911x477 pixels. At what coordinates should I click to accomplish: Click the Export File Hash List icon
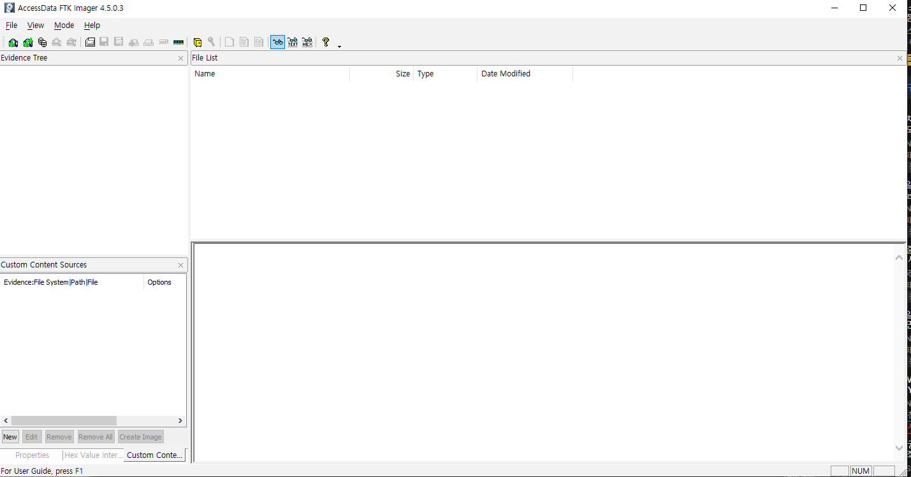tap(244, 43)
